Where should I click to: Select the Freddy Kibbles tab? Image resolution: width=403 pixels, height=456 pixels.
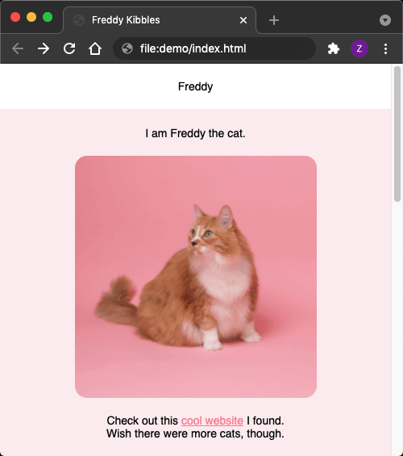click(160, 20)
